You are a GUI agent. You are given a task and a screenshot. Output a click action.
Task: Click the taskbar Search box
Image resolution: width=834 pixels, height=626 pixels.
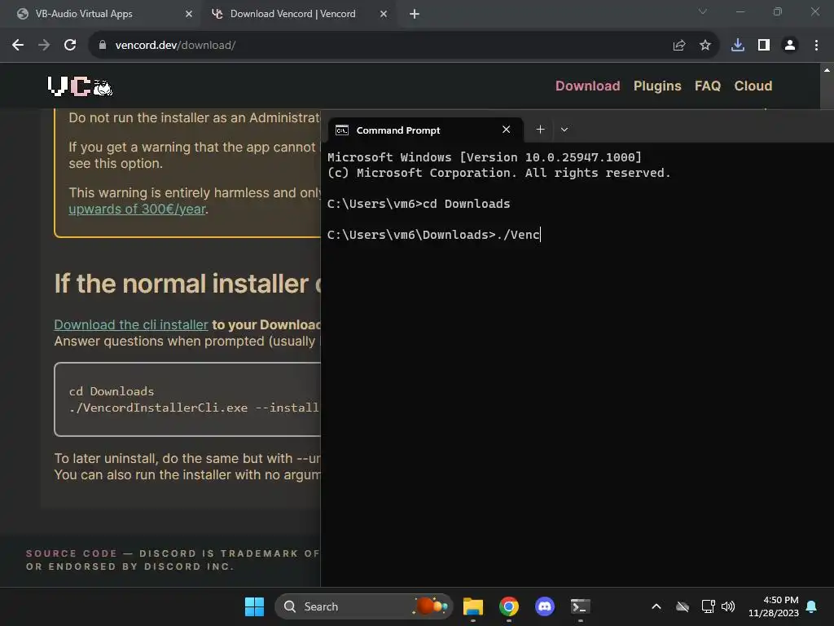point(363,606)
